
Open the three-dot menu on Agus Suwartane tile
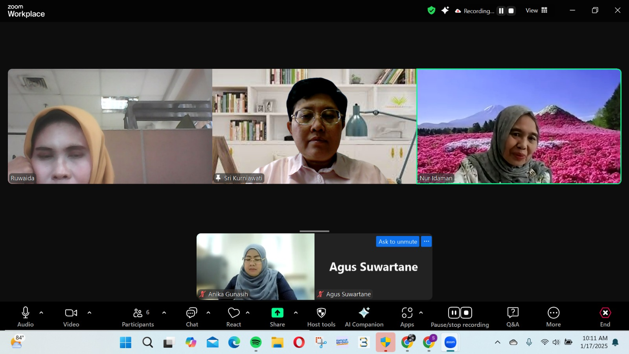click(427, 242)
